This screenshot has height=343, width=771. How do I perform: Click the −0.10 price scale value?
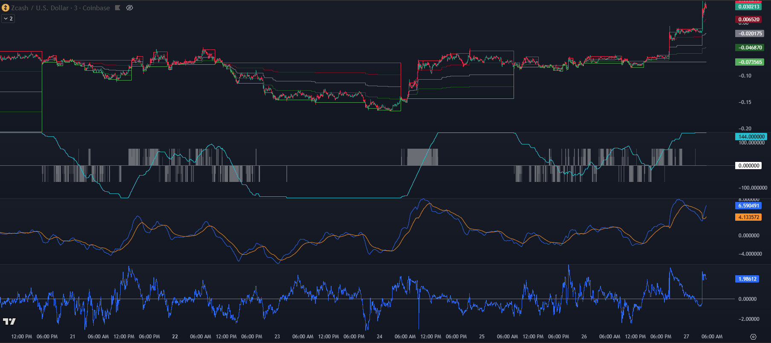(745, 76)
